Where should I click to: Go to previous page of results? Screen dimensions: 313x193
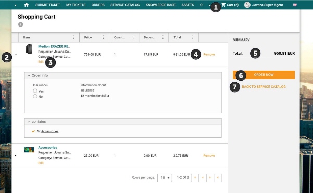point(203,177)
